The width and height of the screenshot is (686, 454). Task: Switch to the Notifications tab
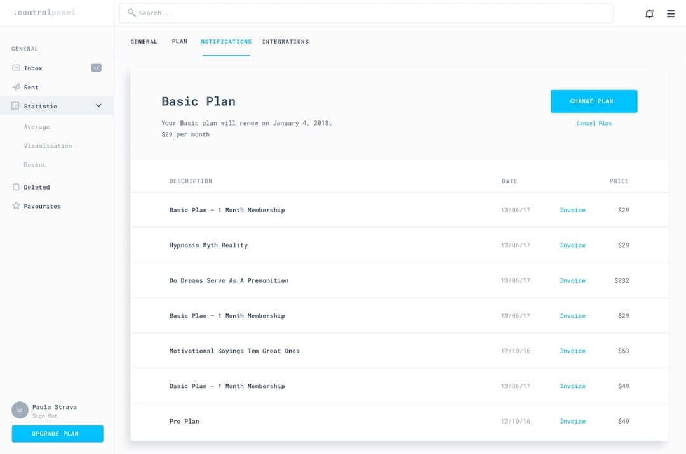[x=226, y=41]
